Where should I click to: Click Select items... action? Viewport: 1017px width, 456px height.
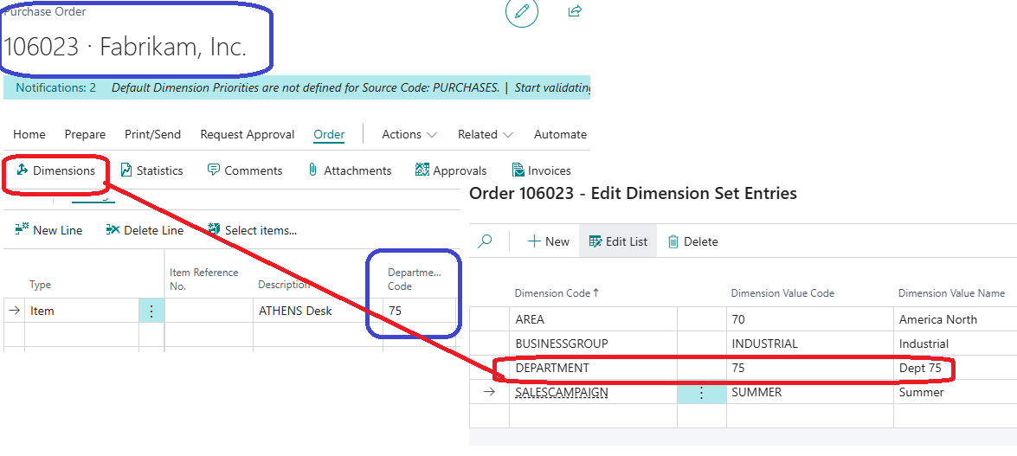point(252,229)
